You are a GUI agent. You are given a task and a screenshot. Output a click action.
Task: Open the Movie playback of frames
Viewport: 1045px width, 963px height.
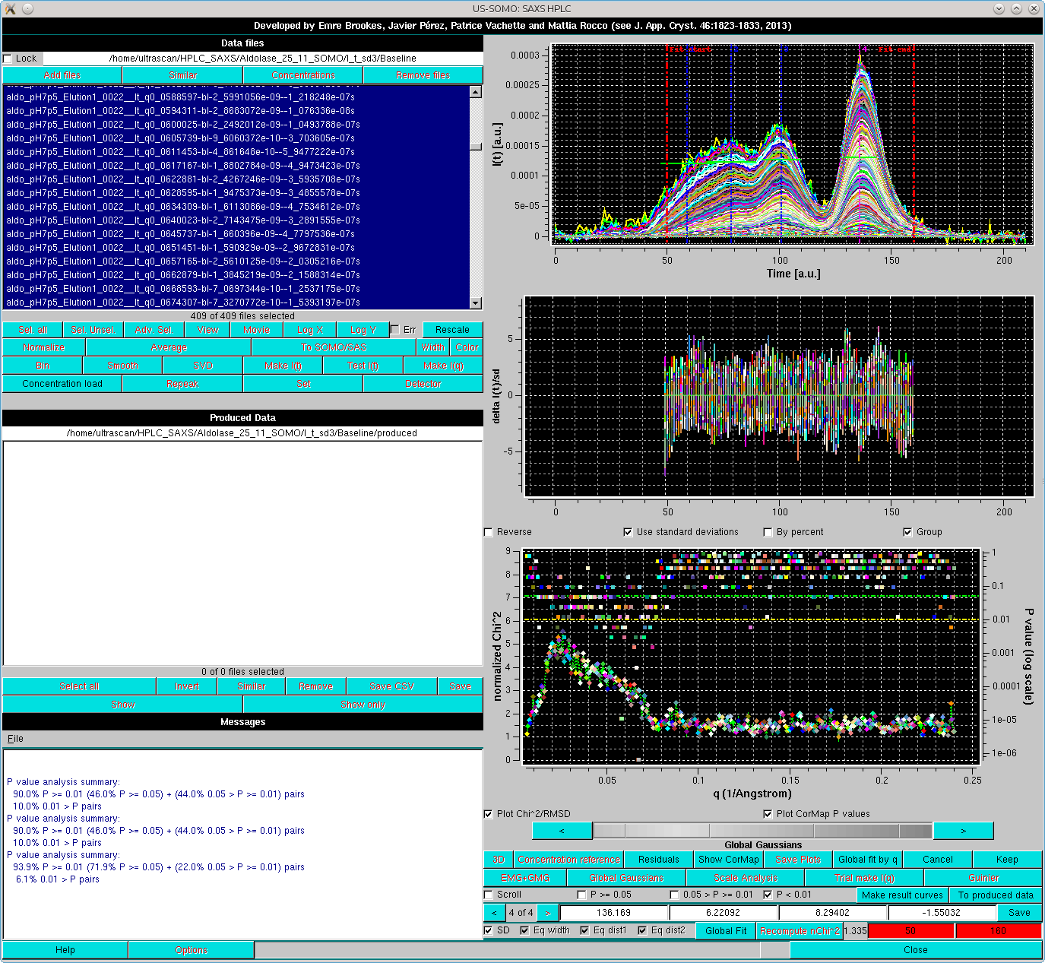[x=256, y=329]
